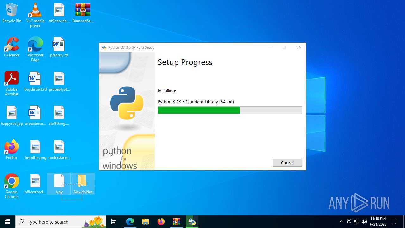
Task: Select the Google Chrome desktop shortcut
Action: point(12,186)
